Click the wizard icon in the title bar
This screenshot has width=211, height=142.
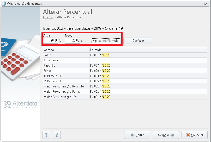4,3
